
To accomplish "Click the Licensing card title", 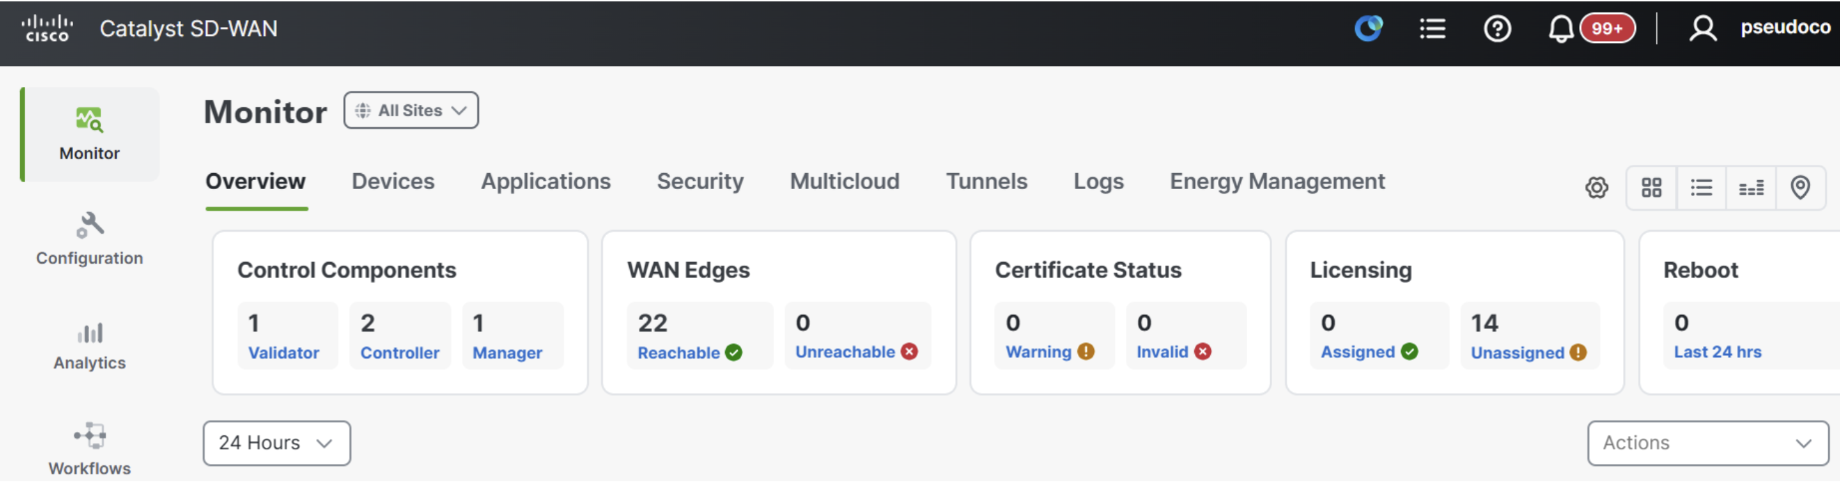I will point(1361,270).
